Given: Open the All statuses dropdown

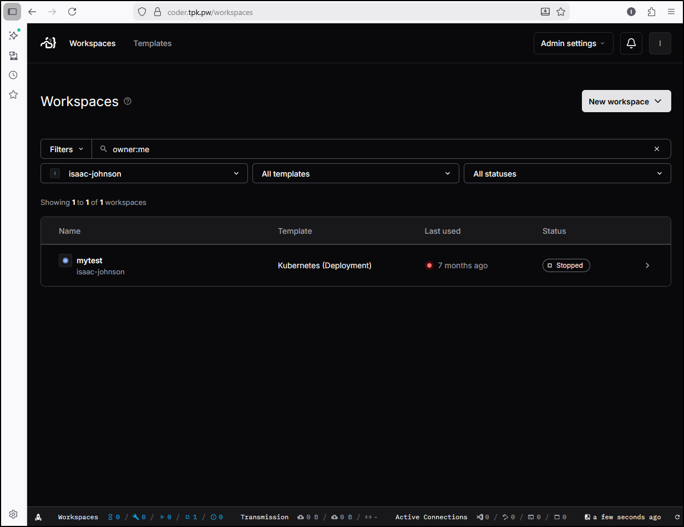Looking at the screenshot, I should point(567,173).
